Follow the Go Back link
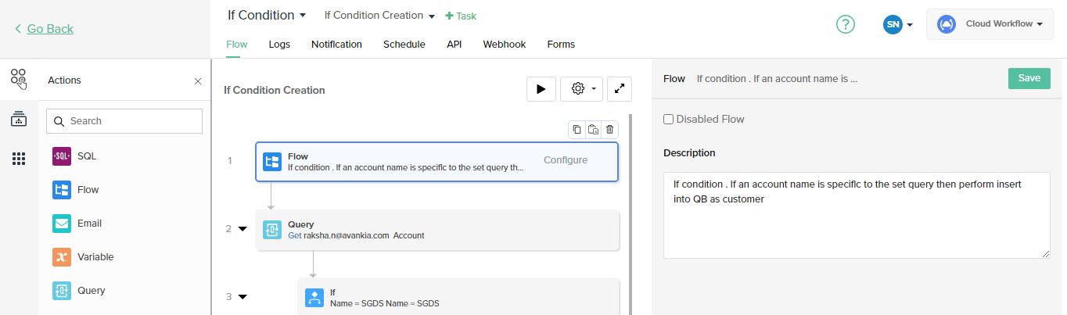The height and width of the screenshot is (315, 1067). [x=50, y=29]
